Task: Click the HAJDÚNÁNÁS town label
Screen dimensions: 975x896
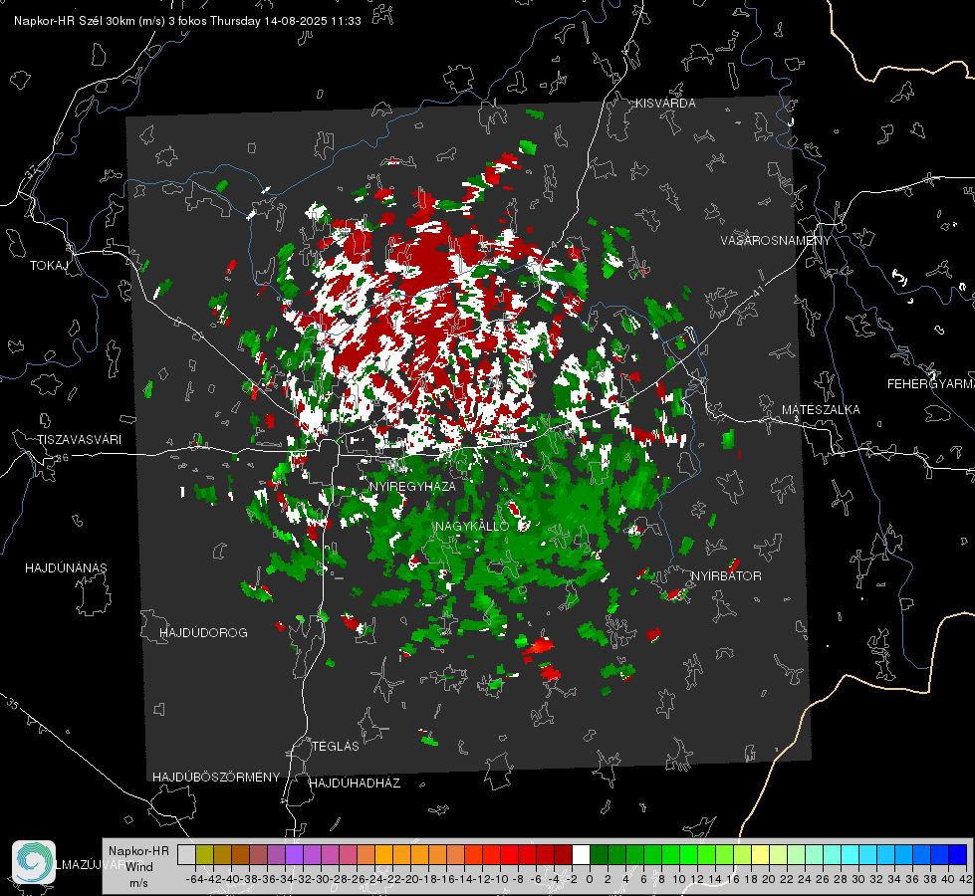Action: (x=66, y=568)
